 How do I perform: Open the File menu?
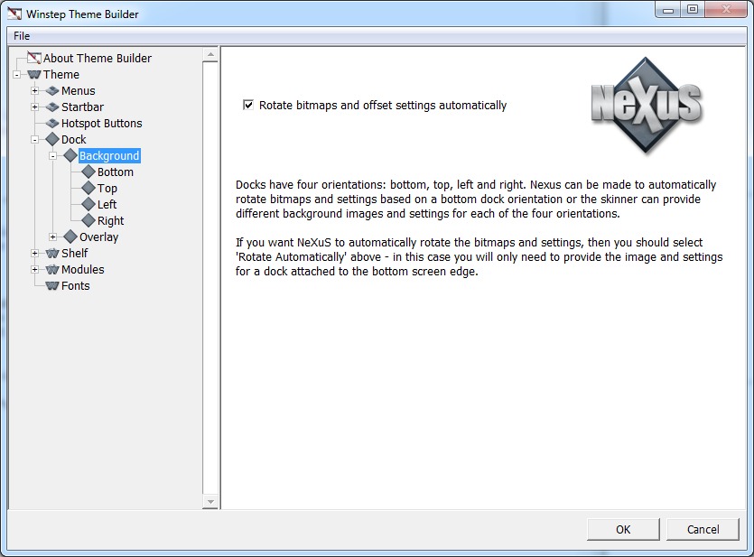coord(22,36)
